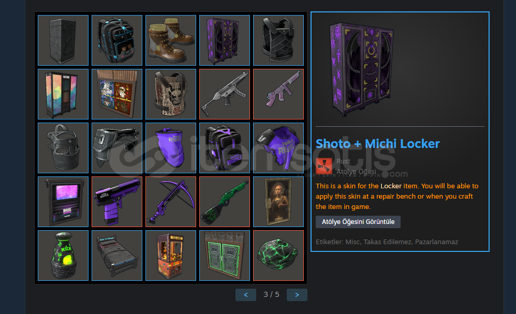Screen dimensions: 516x314
Task: Open the Shoto + Michi Locker title link
Action: pyautogui.click(x=377, y=144)
